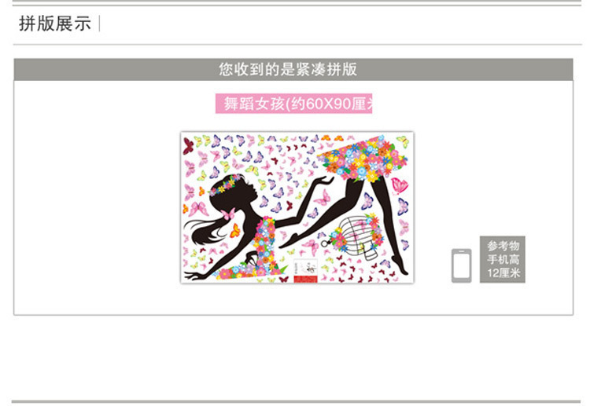The width and height of the screenshot is (590, 406).
Task: Click the pointed foot on sticker's right edge
Action: 400,265
